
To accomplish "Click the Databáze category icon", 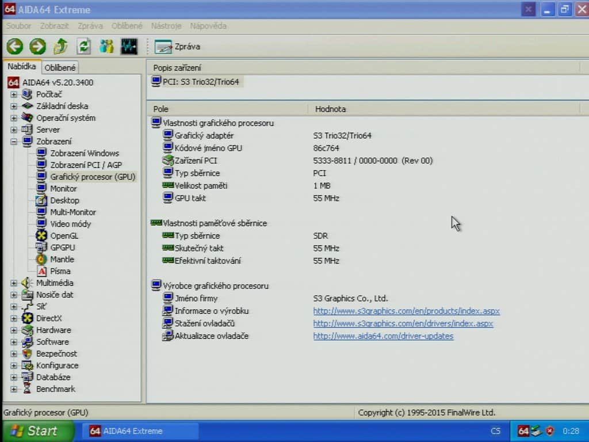I will pyautogui.click(x=27, y=377).
